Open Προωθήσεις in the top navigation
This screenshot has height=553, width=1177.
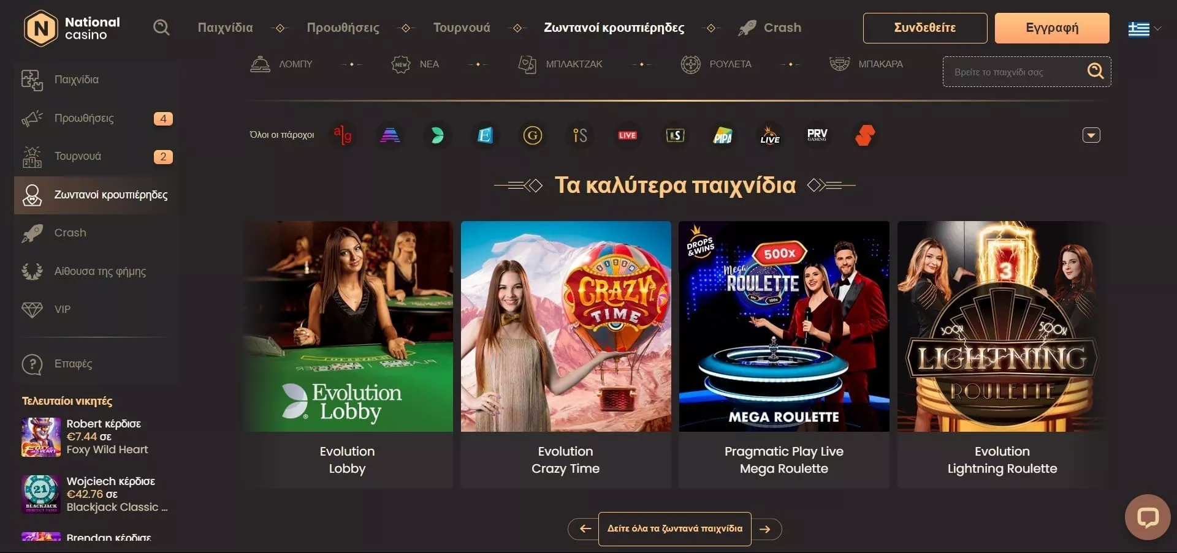click(x=343, y=28)
